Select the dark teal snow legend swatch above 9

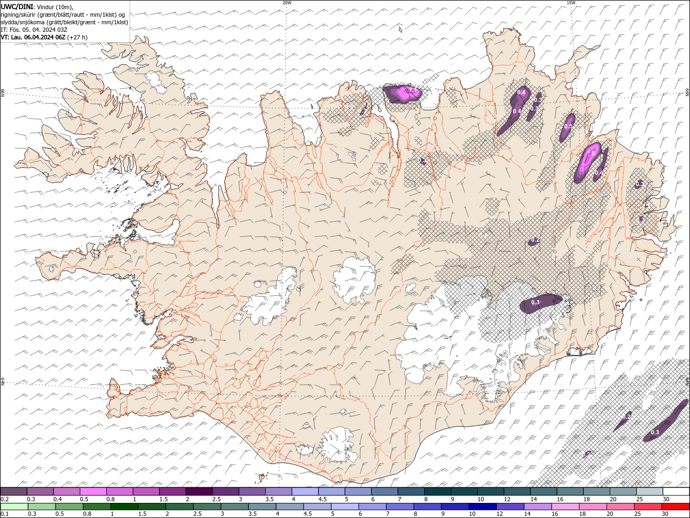464,492
